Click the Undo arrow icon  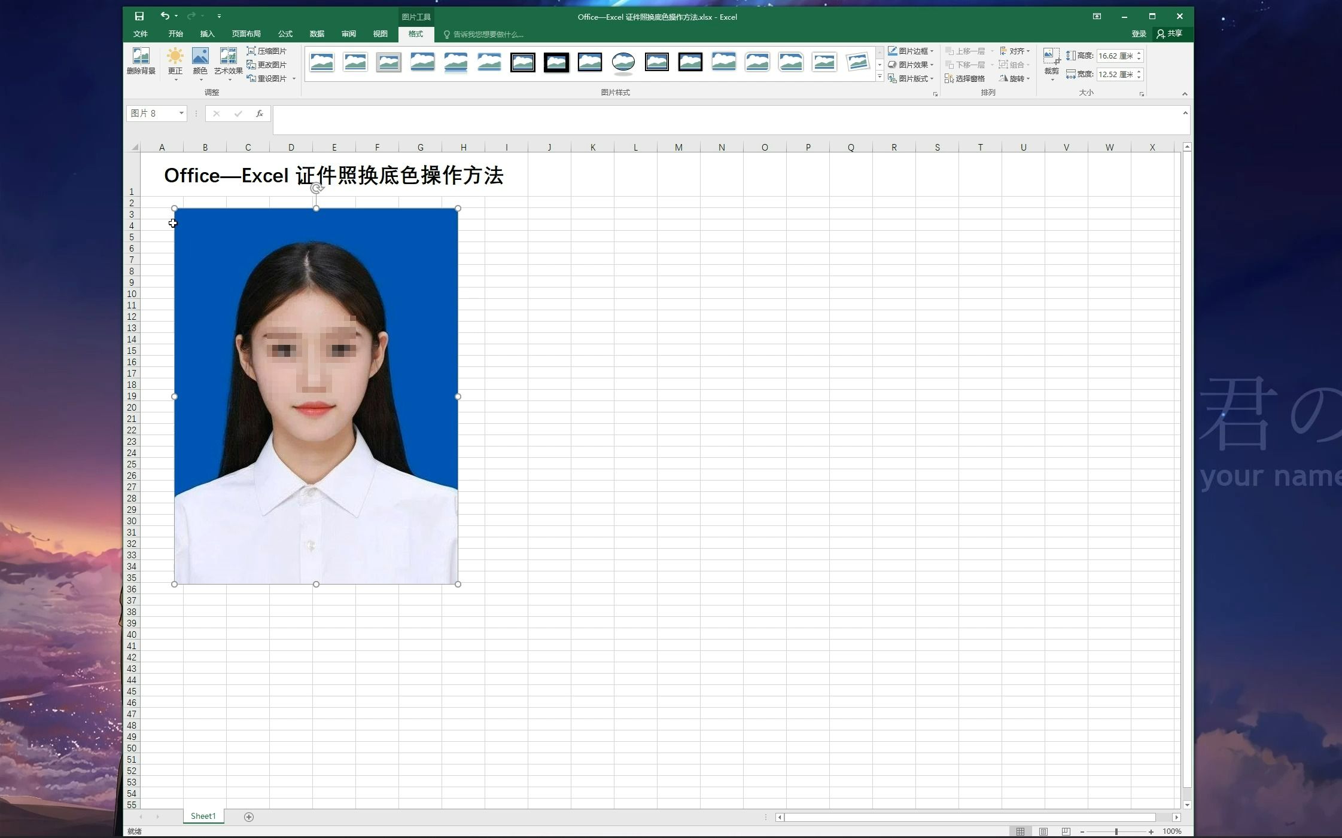(165, 16)
